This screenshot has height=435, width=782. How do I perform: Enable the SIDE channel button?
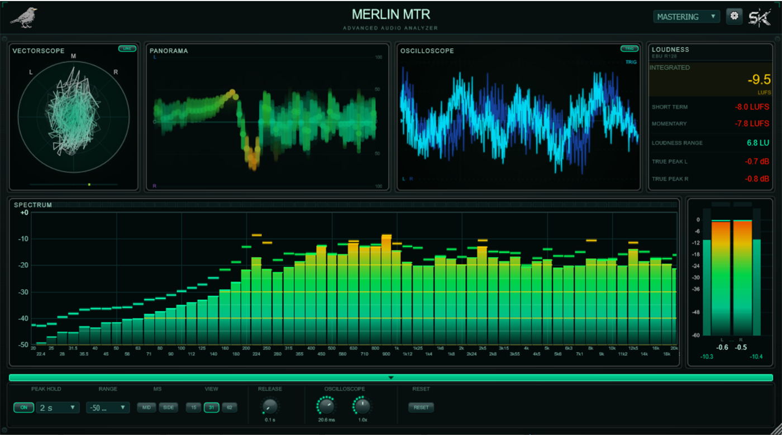pyautogui.click(x=168, y=408)
